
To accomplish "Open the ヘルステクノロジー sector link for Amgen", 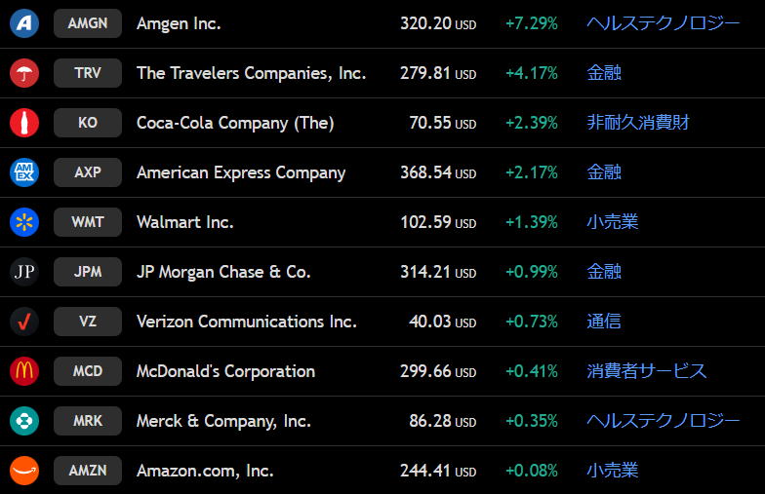I will click(x=663, y=23).
